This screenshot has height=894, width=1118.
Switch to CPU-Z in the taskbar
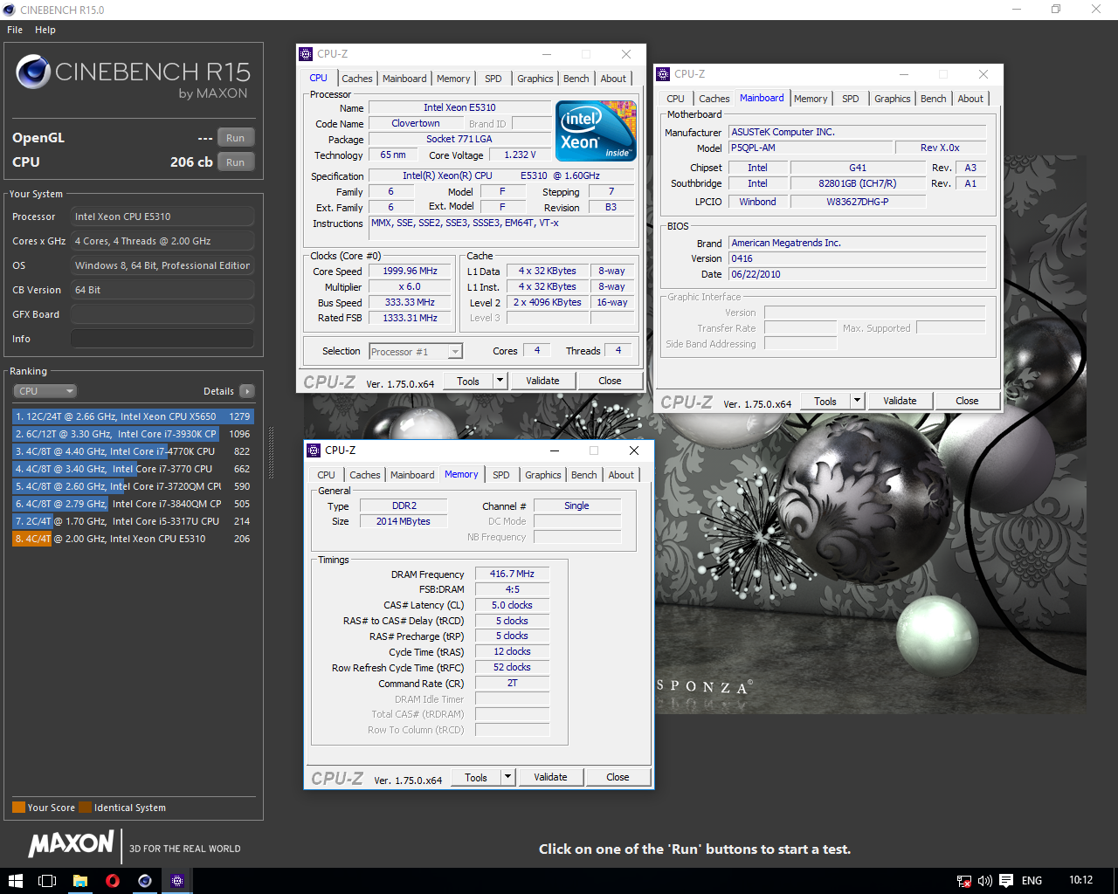click(x=177, y=881)
